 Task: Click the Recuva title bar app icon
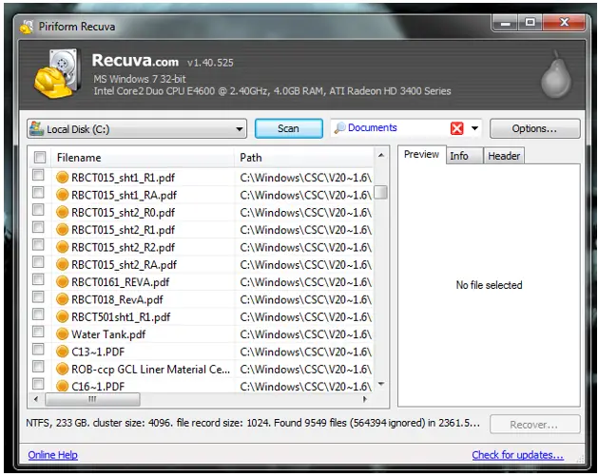point(27,27)
